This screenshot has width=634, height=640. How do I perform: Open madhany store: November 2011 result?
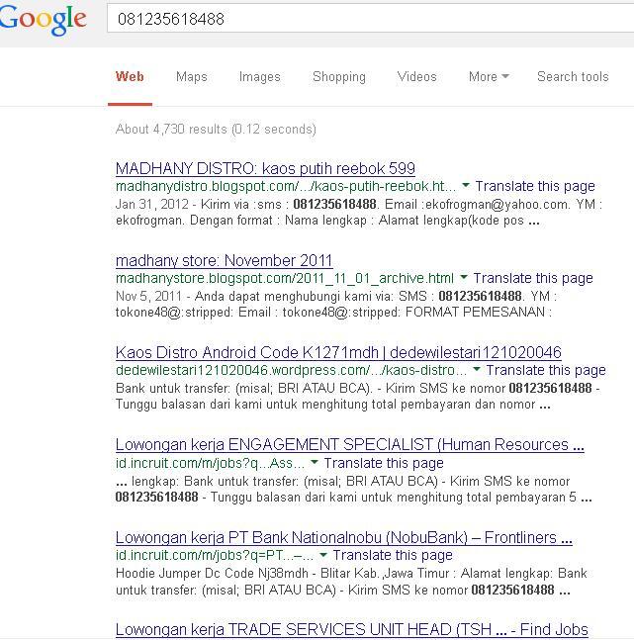click(x=225, y=260)
